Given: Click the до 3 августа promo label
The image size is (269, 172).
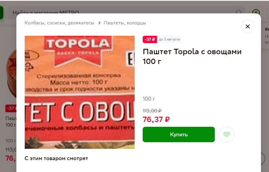Looking at the screenshot, I should tap(169, 39).
